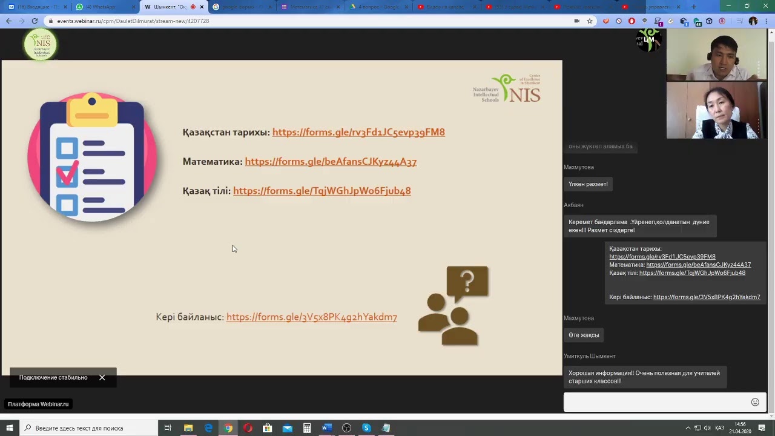Select the lower presenter video thumbnail
Image resolution: width=775 pixels, height=436 pixels.
pyautogui.click(x=716, y=110)
